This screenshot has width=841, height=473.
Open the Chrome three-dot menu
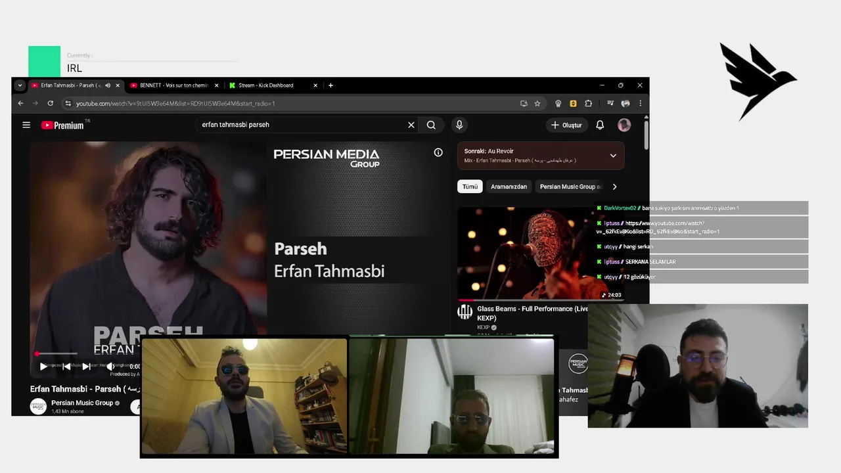(640, 103)
